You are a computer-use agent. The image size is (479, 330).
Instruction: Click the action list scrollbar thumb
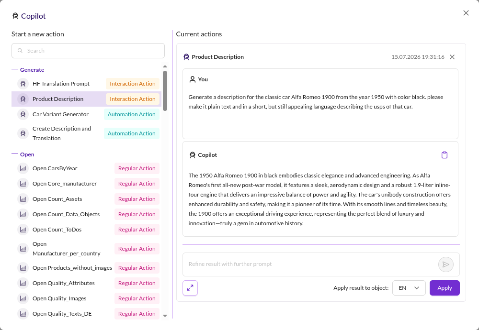click(x=165, y=91)
